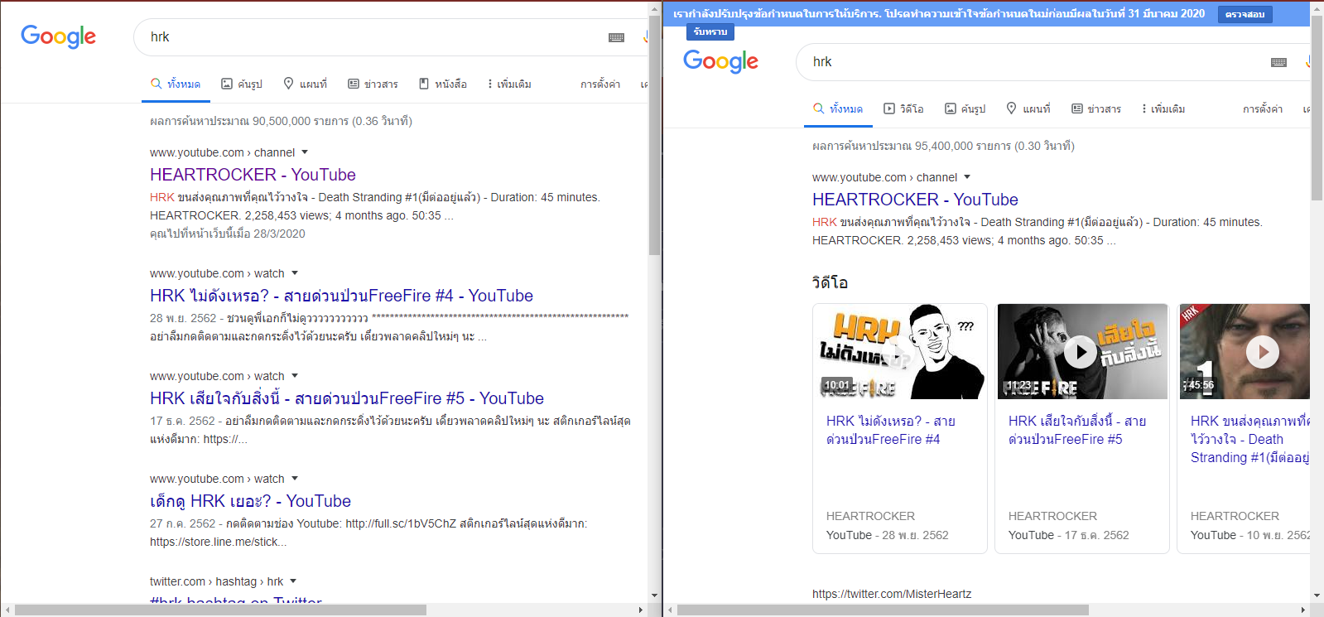1324x617 pixels.
Task: Click right window vertical scrollbar thumb
Action: pos(1317,108)
